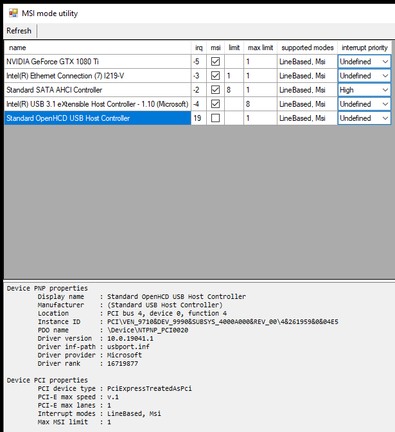
Task: Toggle msi checkbox for Intel Ethernet Connection I219-V
Action: point(215,75)
